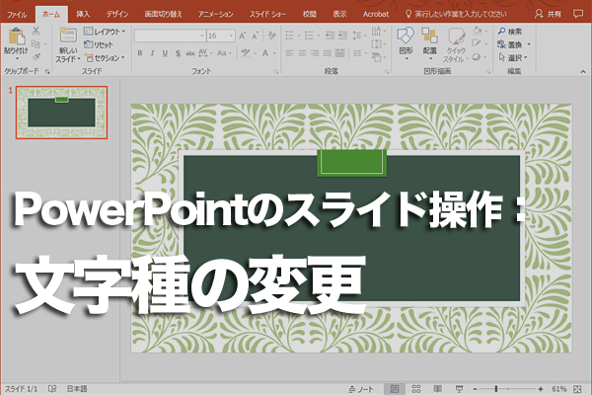Toggle text shadow S button

tap(178, 53)
